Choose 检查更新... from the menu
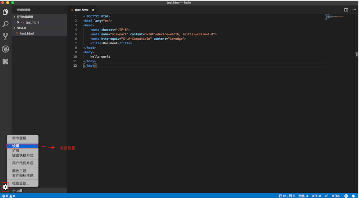The height and width of the screenshot is (198, 359). point(22,183)
